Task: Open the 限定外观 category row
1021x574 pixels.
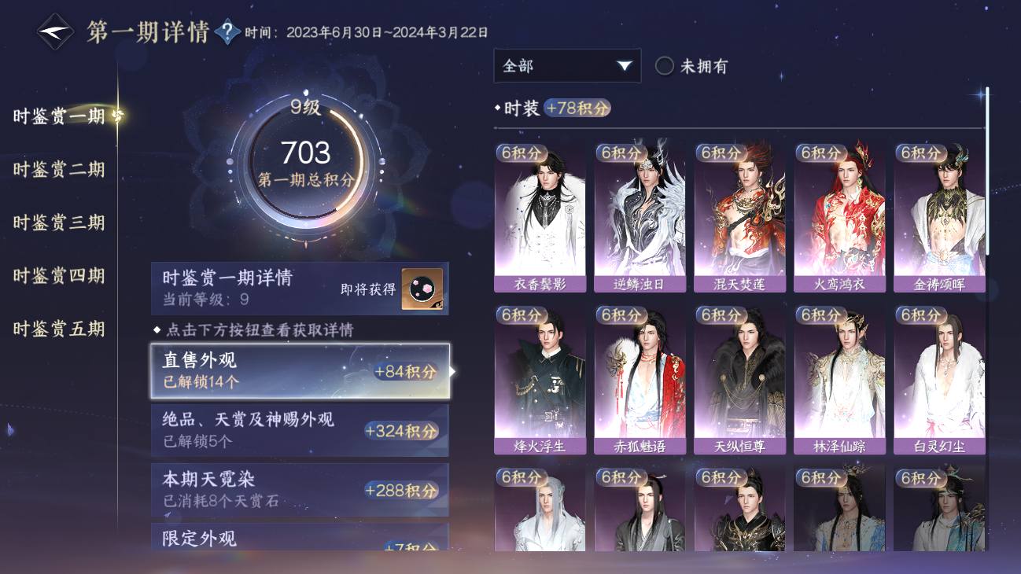Action: pyautogui.click(x=300, y=538)
